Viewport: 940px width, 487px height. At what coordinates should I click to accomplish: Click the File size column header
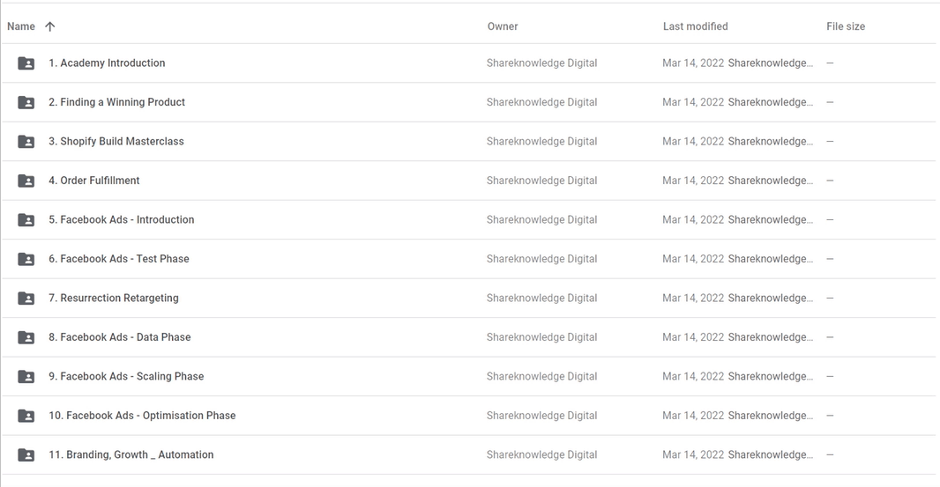tap(846, 26)
